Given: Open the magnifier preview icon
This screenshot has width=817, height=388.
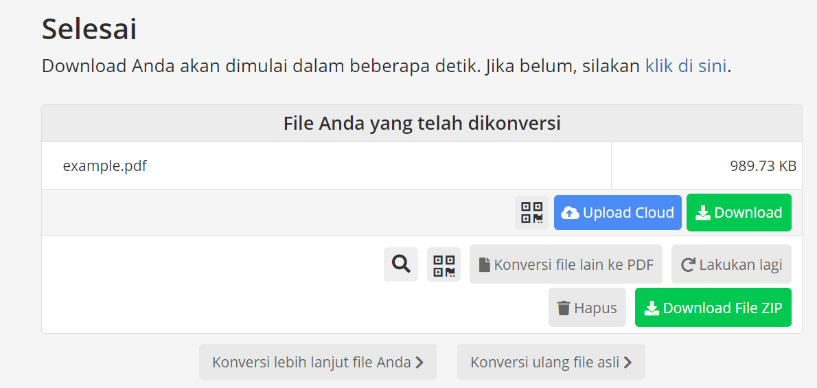Looking at the screenshot, I should coord(401,264).
